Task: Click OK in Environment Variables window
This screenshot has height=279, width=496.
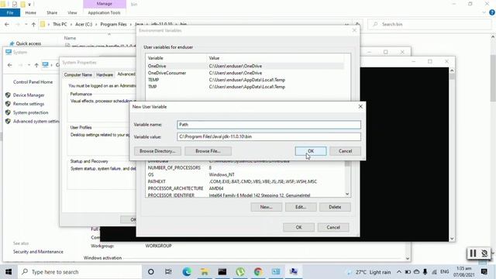Action: pos(298,227)
